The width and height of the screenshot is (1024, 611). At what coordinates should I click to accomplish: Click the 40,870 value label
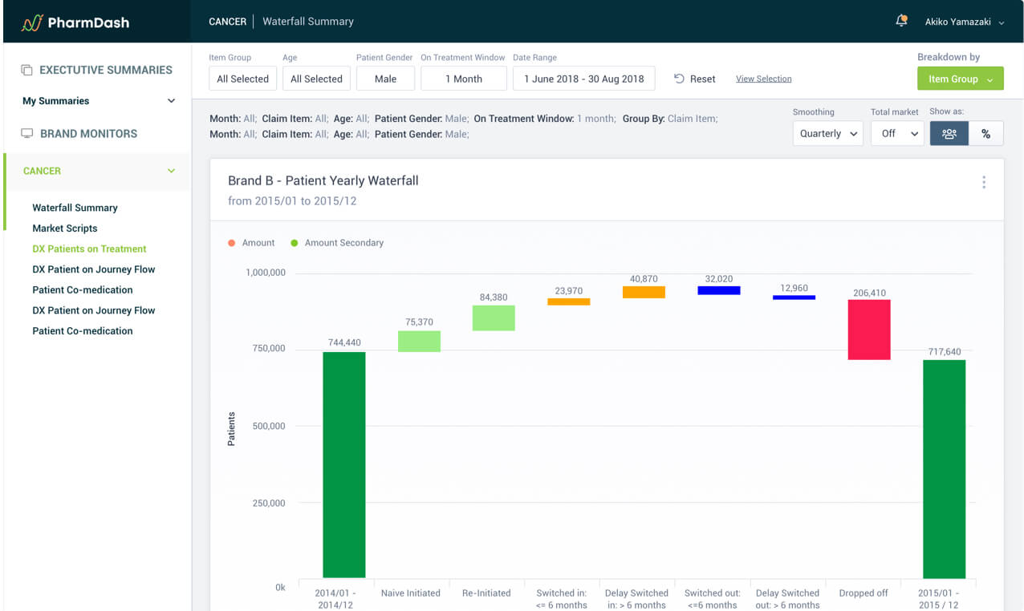644,279
